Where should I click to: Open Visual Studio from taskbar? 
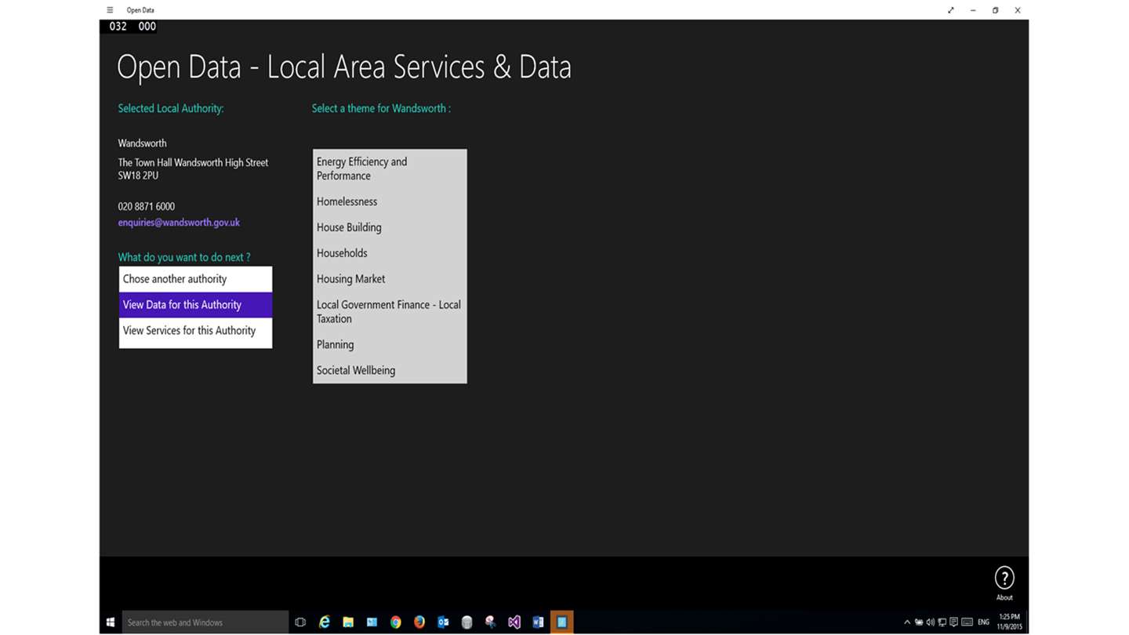click(x=514, y=622)
